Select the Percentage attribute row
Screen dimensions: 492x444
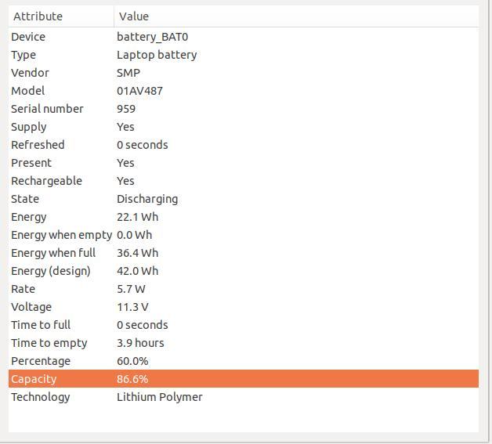point(244,361)
